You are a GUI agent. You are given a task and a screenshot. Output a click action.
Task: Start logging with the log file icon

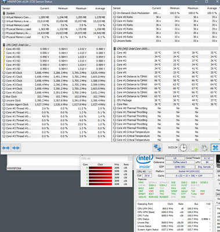coord(194,148)
